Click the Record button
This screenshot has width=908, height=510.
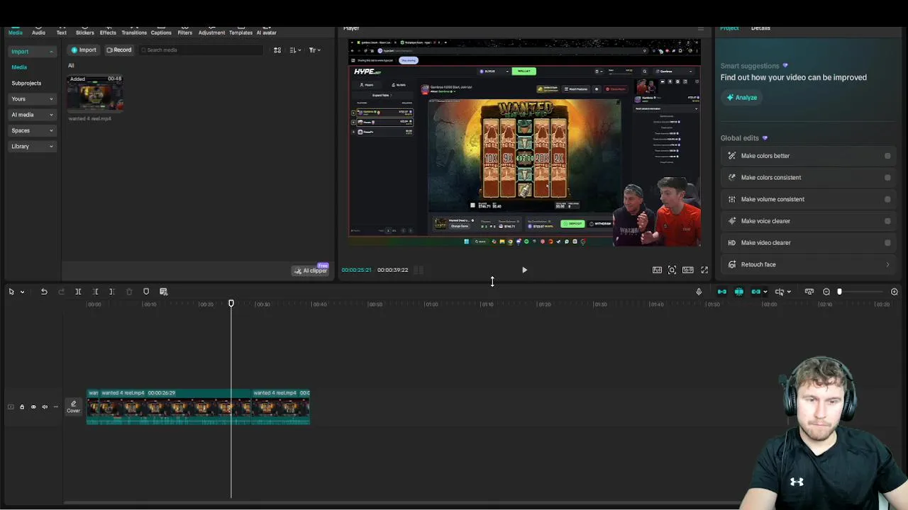tap(118, 50)
